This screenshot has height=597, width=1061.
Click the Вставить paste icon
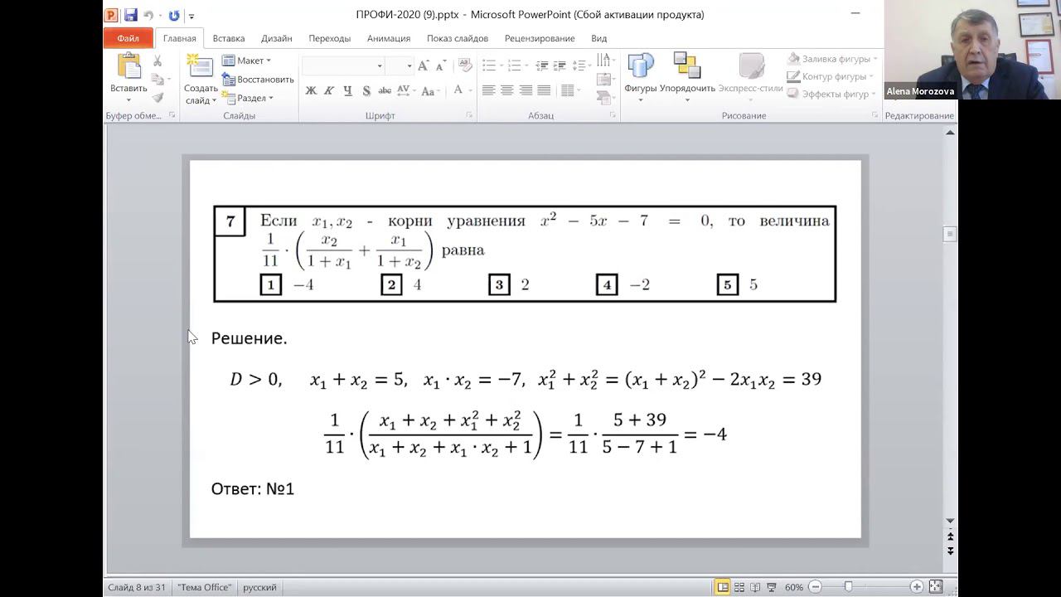coord(128,66)
